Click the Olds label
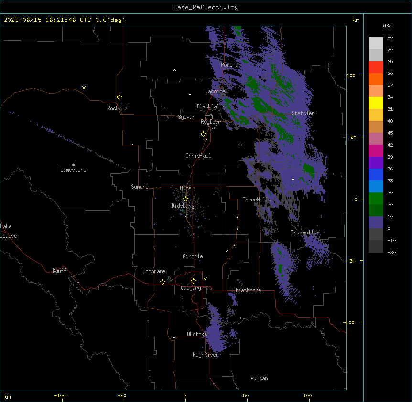412x402 pixels. [185, 188]
